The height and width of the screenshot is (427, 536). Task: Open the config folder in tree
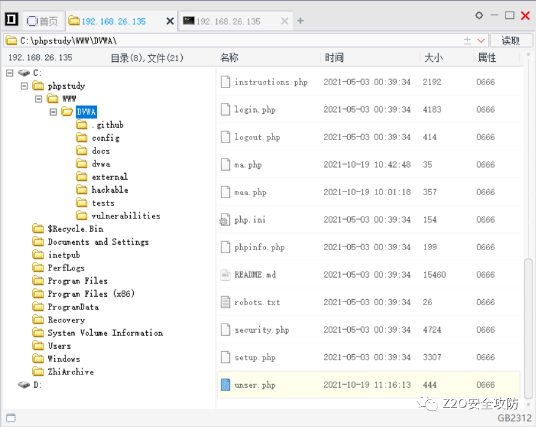pos(106,138)
